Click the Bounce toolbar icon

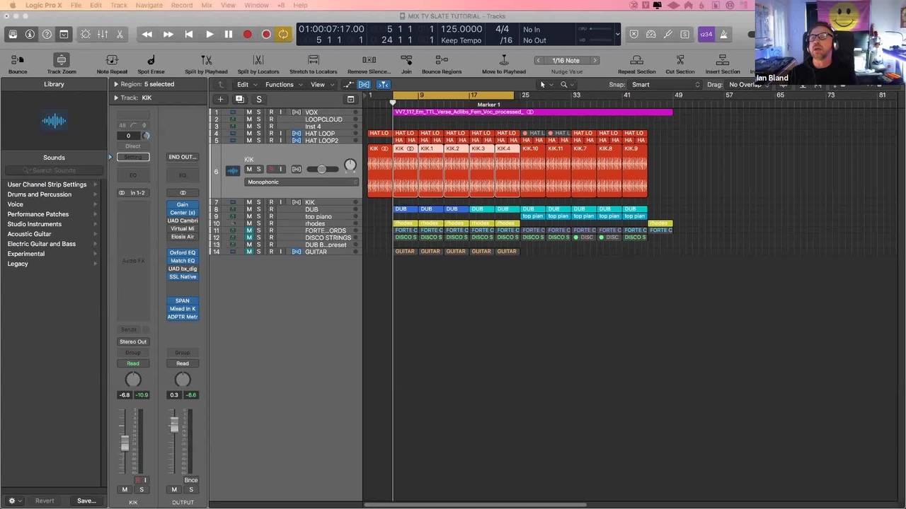(x=18, y=61)
